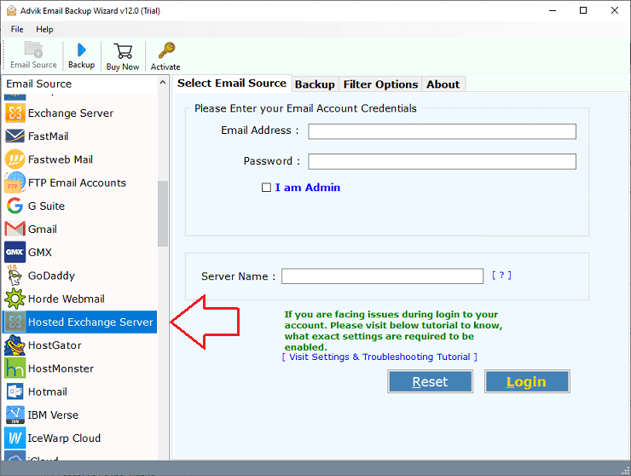Select the FTP Email Accounts icon
631x476 pixels.
(15, 183)
